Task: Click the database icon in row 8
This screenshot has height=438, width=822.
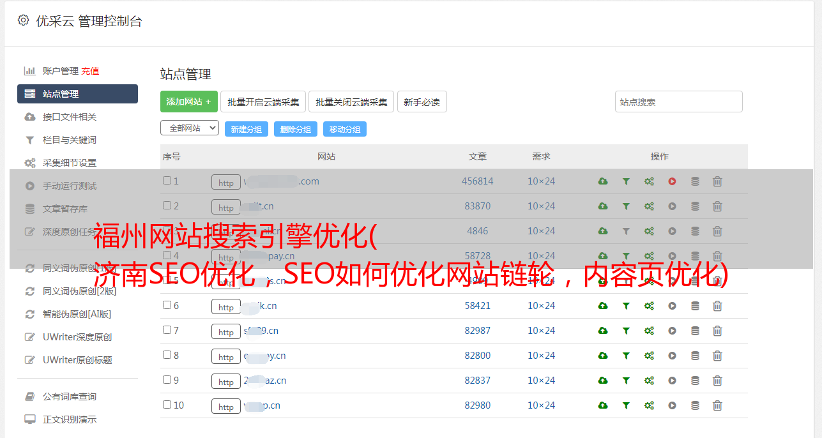Action: [x=695, y=356]
